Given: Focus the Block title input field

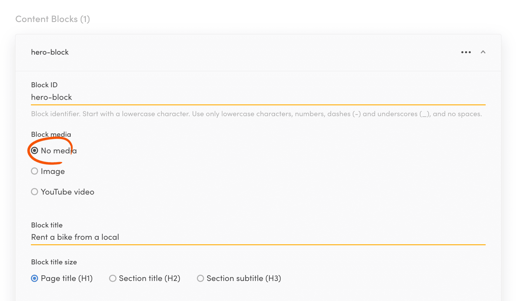Looking at the screenshot, I should coord(258,237).
